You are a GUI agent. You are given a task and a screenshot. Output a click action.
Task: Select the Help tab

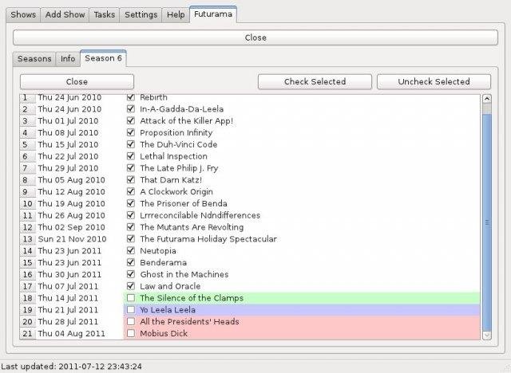[x=176, y=15]
